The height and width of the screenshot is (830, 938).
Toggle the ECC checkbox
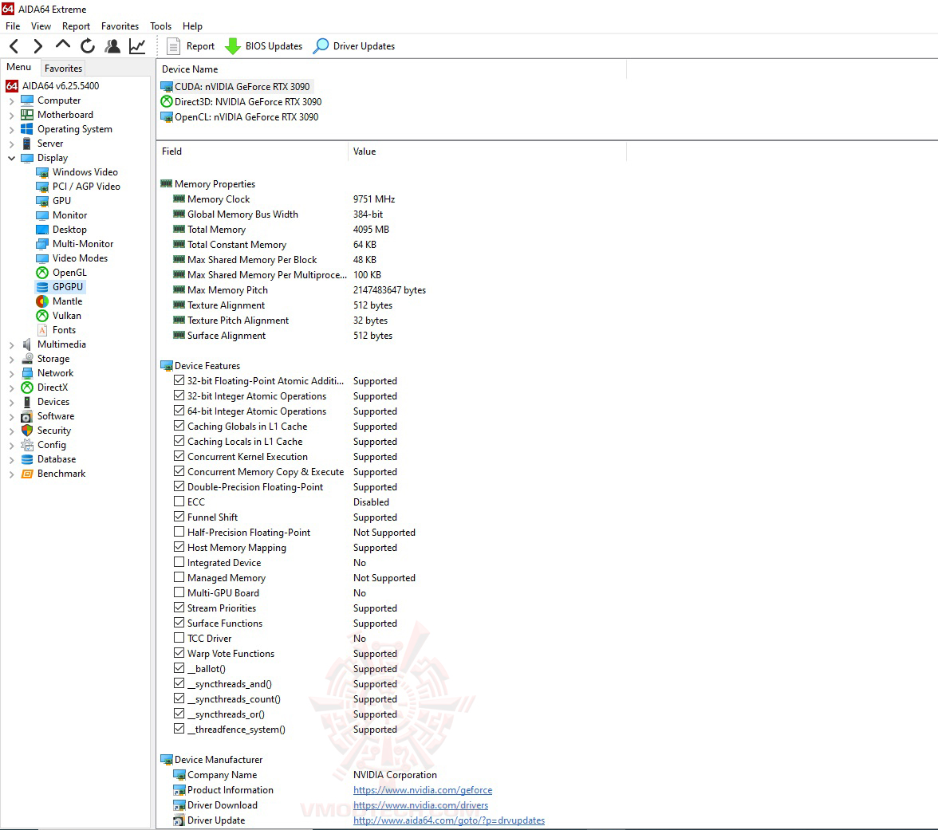pyautogui.click(x=179, y=501)
